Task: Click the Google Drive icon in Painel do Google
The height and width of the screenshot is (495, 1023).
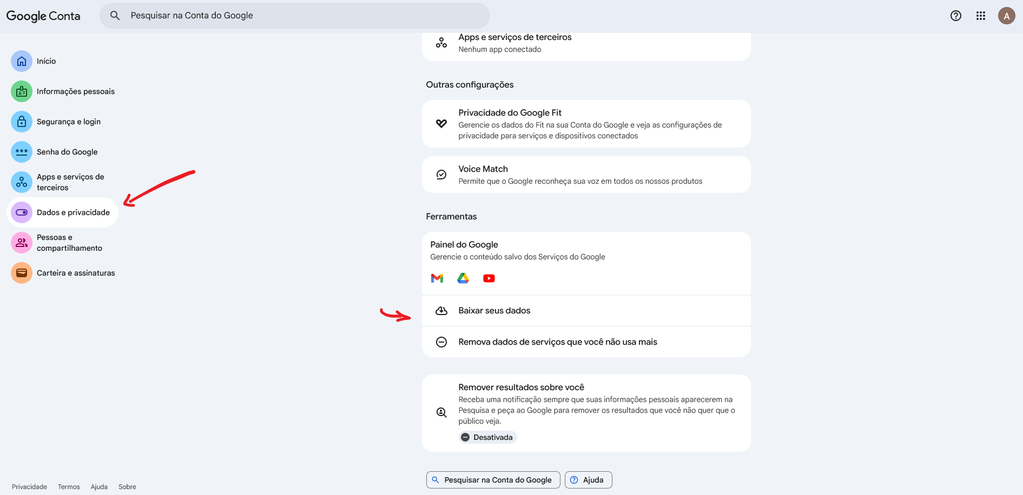Action: click(x=463, y=278)
